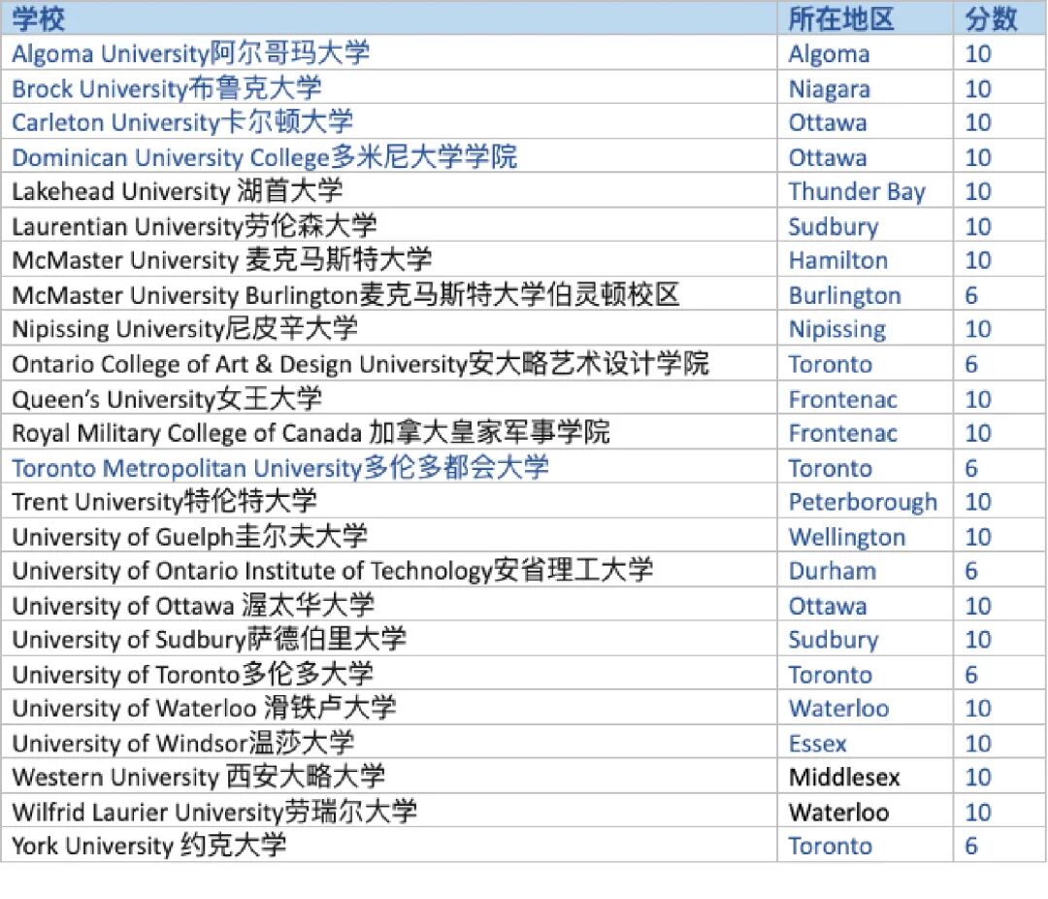
Task: Click score 10 in the Algoma University row
Action: (x=978, y=53)
